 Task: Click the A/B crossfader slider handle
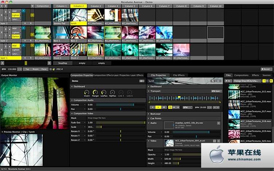point(26,63)
